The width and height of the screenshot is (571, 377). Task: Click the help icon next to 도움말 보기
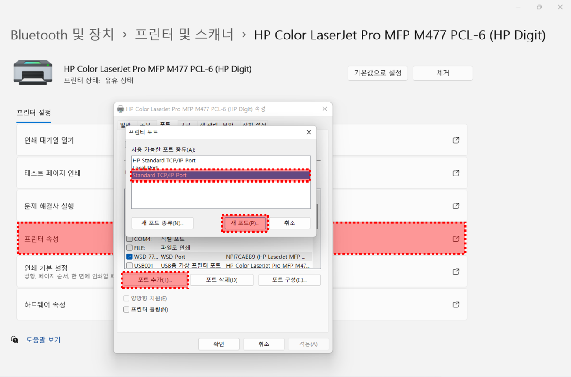[14, 340]
